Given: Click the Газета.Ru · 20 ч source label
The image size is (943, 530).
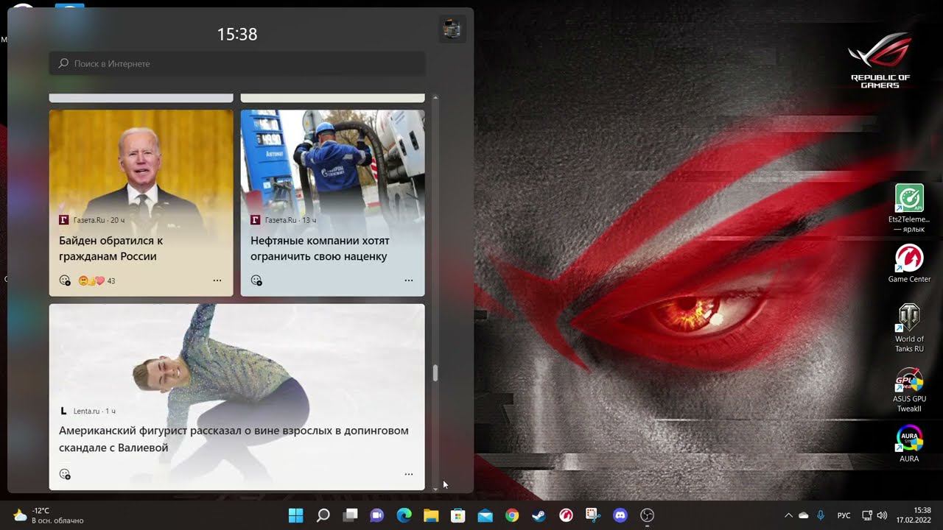Looking at the screenshot, I should pos(92,220).
